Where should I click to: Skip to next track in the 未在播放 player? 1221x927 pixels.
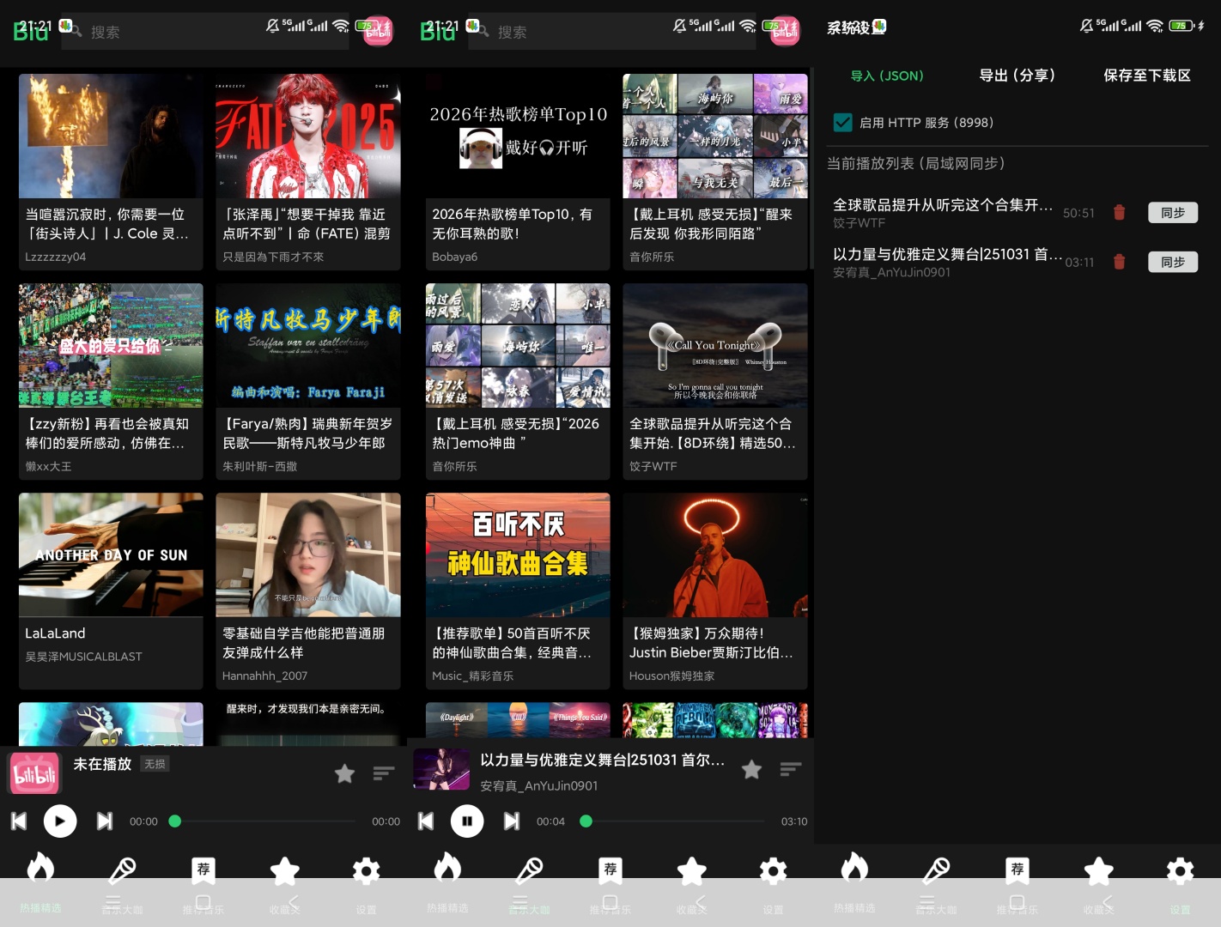(x=104, y=821)
